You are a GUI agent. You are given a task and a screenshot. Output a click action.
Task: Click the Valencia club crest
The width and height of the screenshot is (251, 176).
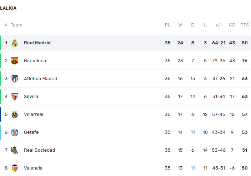15,168
